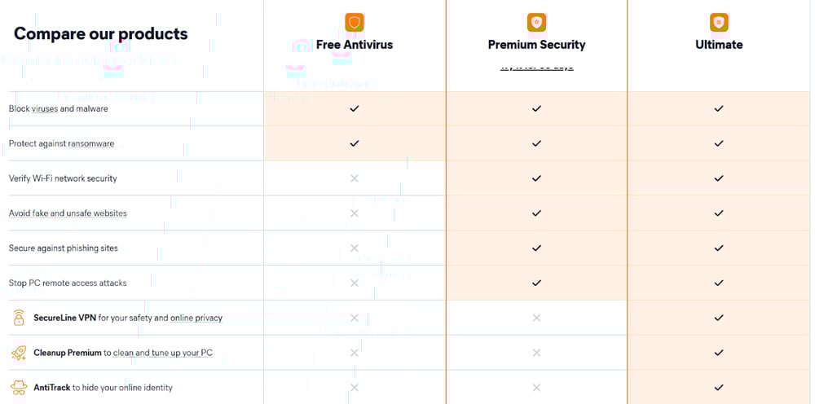Click the Cleanup Premium feature label
The height and width of the screenshot is (404, 815).
[68, 353]
